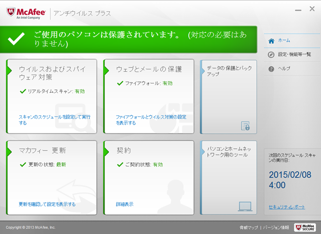
Task: Close the McAfee window
Action: pos(312,8)
